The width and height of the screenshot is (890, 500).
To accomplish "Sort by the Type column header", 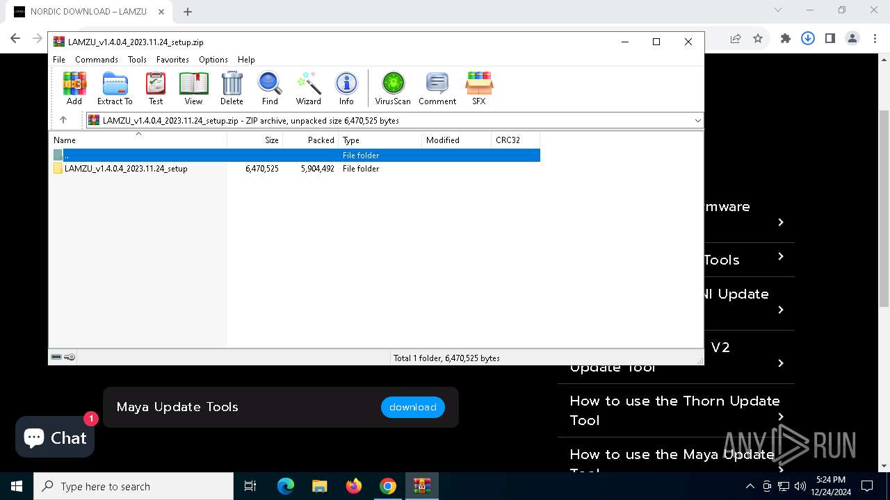I will tap(380, 140).
